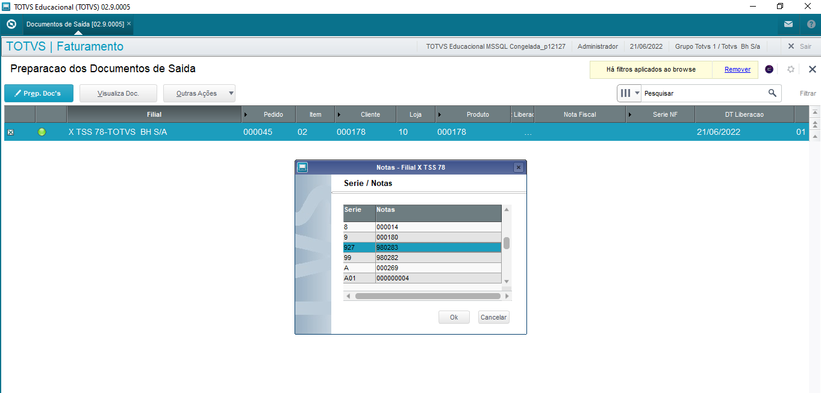821x393 pixels.
Task: Select serie 927 row with nota 980283
Action: point(422,247)
